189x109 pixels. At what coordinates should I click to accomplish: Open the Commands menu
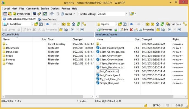(32, 9)
